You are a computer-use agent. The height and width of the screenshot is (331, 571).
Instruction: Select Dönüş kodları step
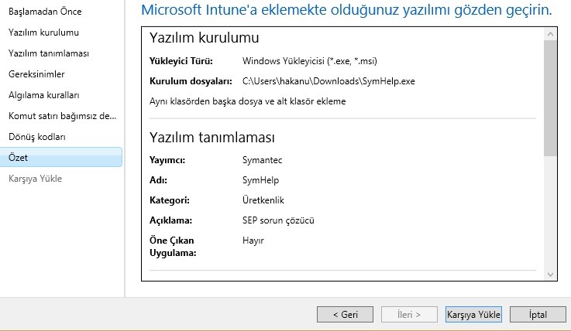36,137
